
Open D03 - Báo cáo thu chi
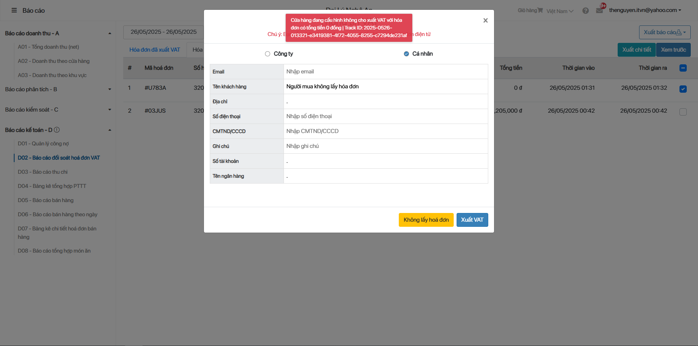pyautogui.click(x=43, y=172)
